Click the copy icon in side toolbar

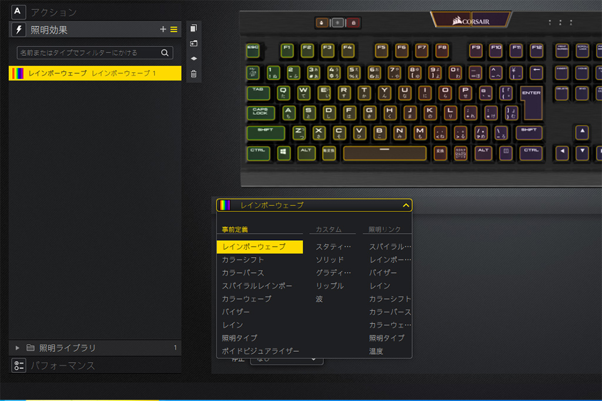pyautogui.click(x=193, y=28)
